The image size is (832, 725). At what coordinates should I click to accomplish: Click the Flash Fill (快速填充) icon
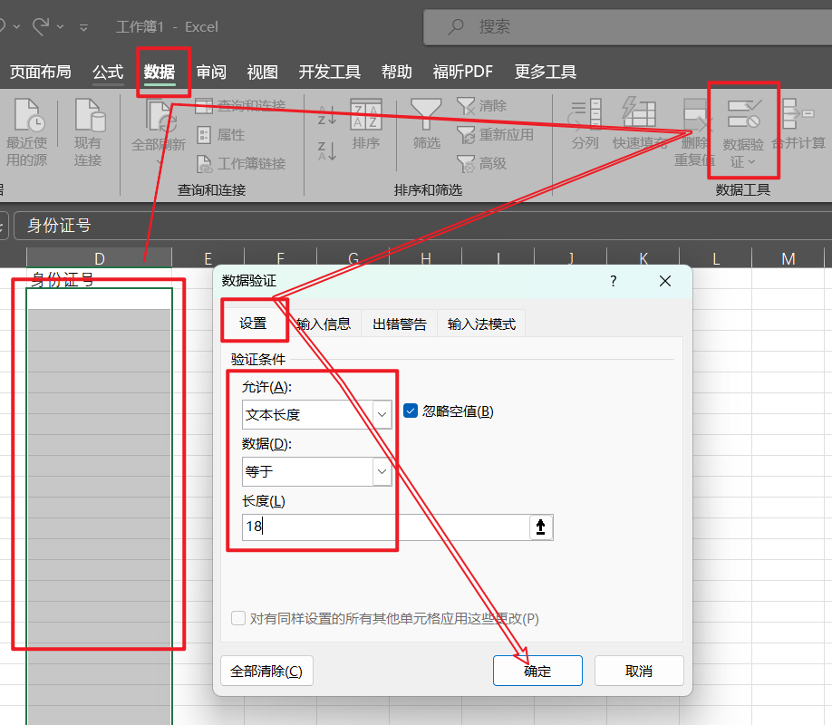coord(639,115)
